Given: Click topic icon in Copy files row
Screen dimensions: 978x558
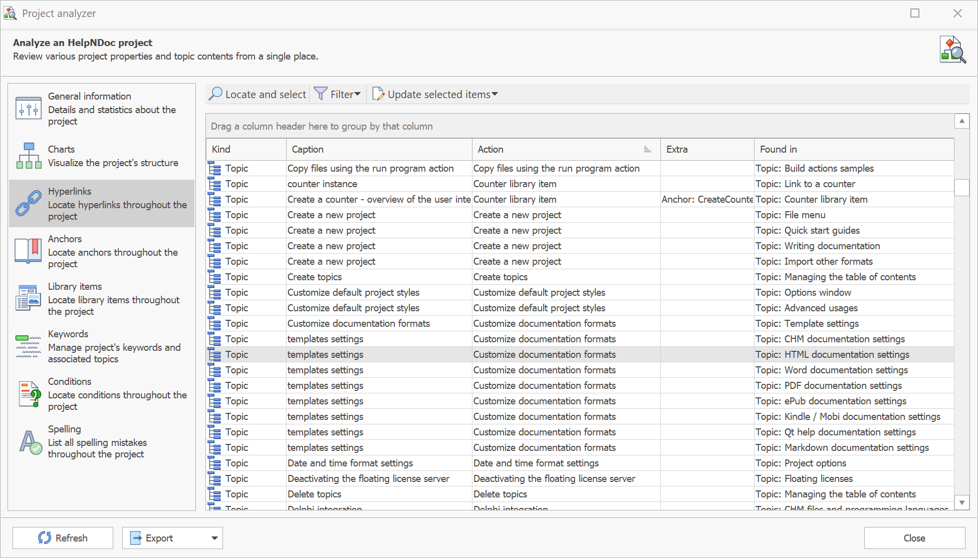Looking at the screenshot, I should coord(214,168).
